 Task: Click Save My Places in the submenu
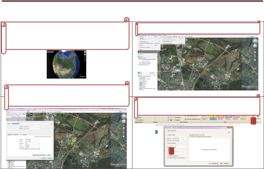(x=167, y=41)
